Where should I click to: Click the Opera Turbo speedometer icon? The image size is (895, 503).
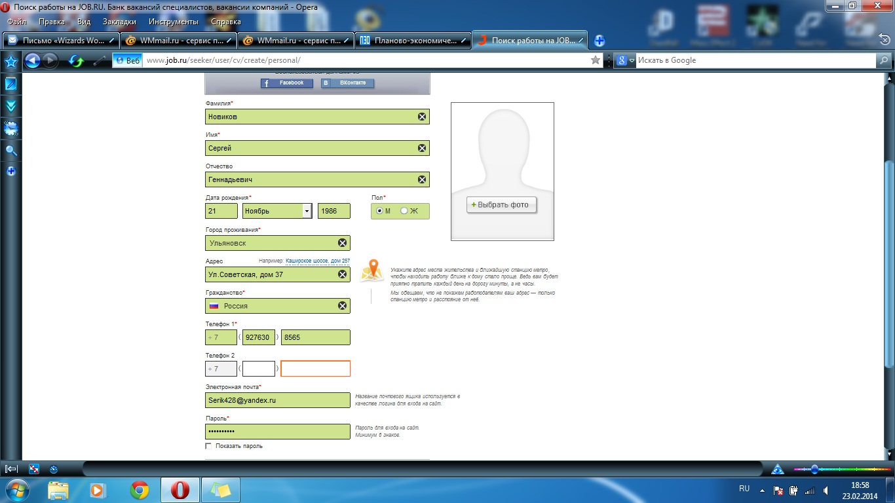[x=54, y=469]
